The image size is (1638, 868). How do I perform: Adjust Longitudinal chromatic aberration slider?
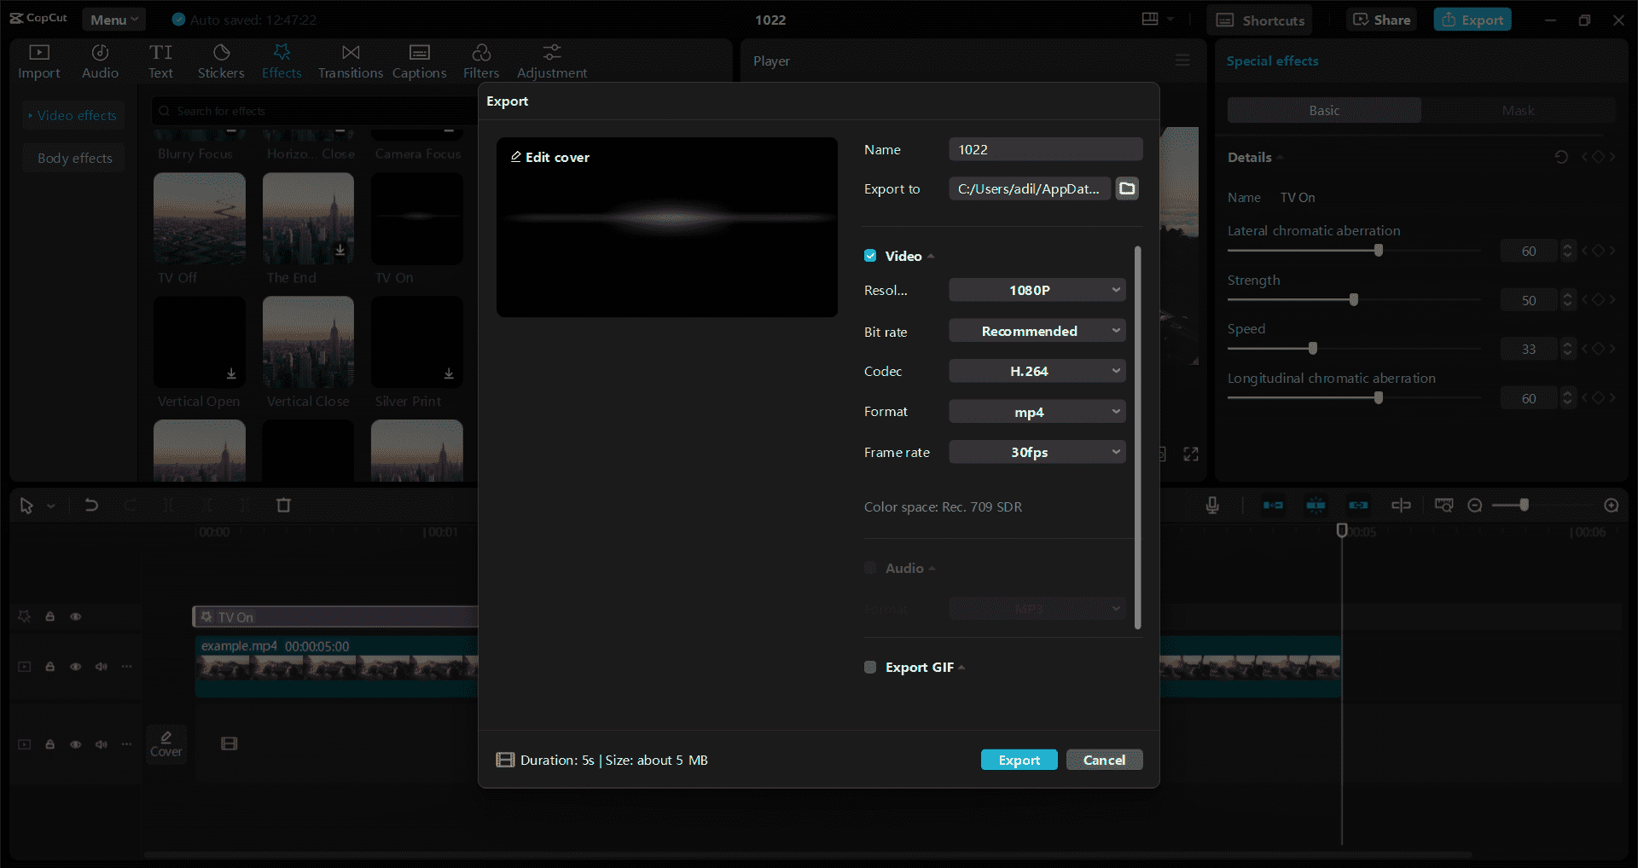coord(1378,398)
